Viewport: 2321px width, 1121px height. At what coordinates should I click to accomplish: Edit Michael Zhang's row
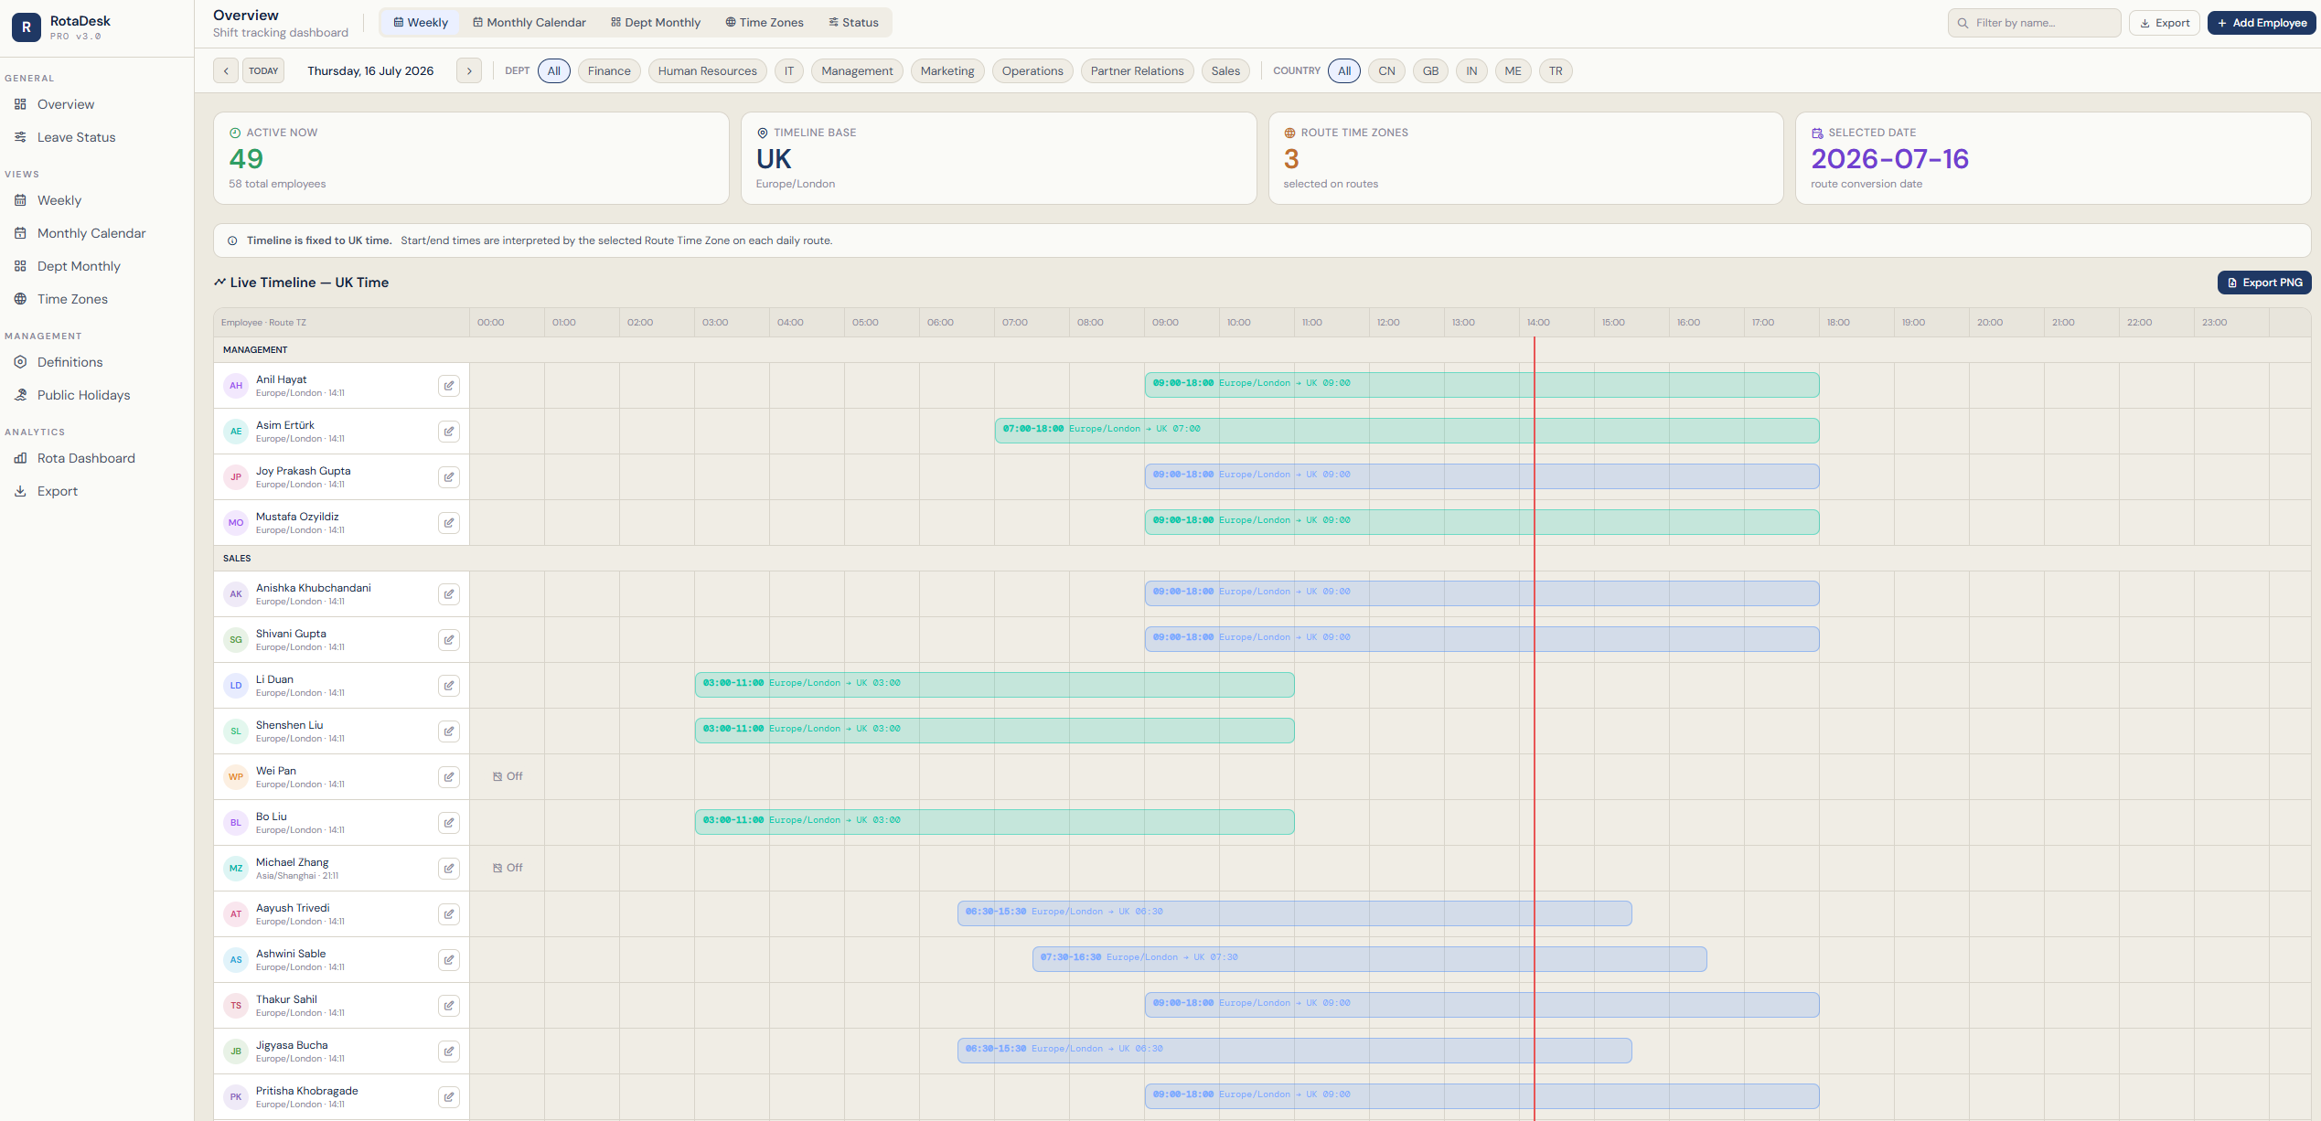[449, 869]
